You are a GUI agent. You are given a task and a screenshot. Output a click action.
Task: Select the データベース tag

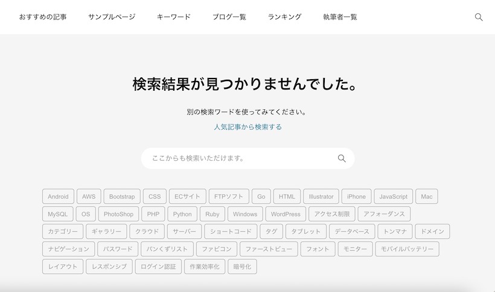[x=352, y=232]
